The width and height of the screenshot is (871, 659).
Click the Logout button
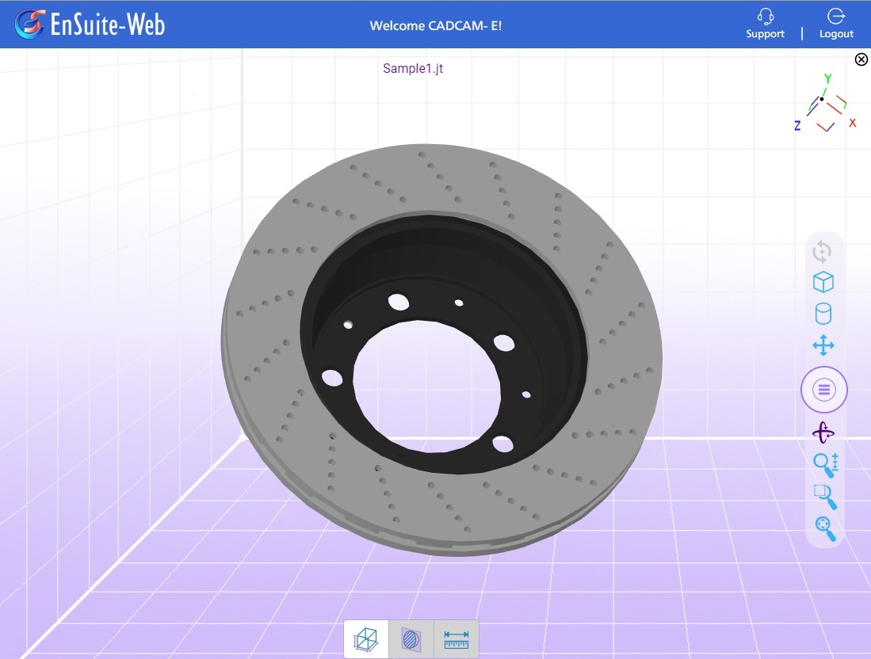[836, 24]
